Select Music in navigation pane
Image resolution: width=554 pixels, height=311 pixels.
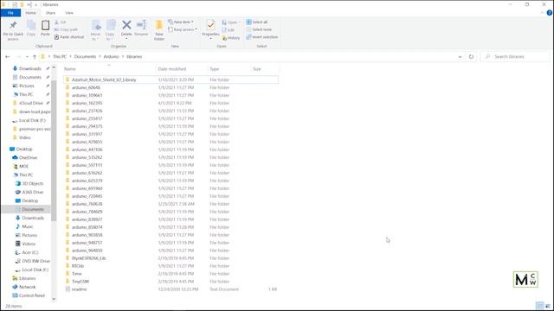27,226
